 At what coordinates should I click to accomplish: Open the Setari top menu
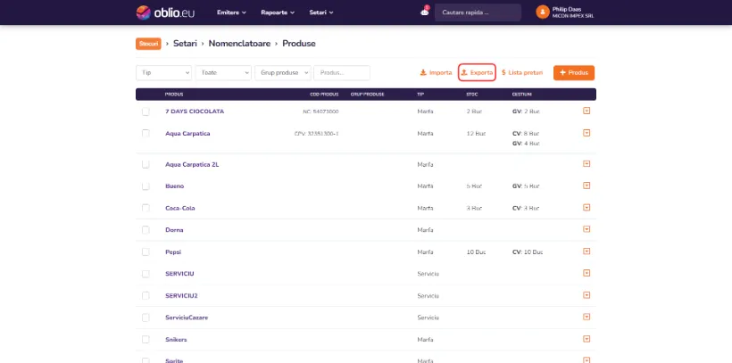coord(321,12)
